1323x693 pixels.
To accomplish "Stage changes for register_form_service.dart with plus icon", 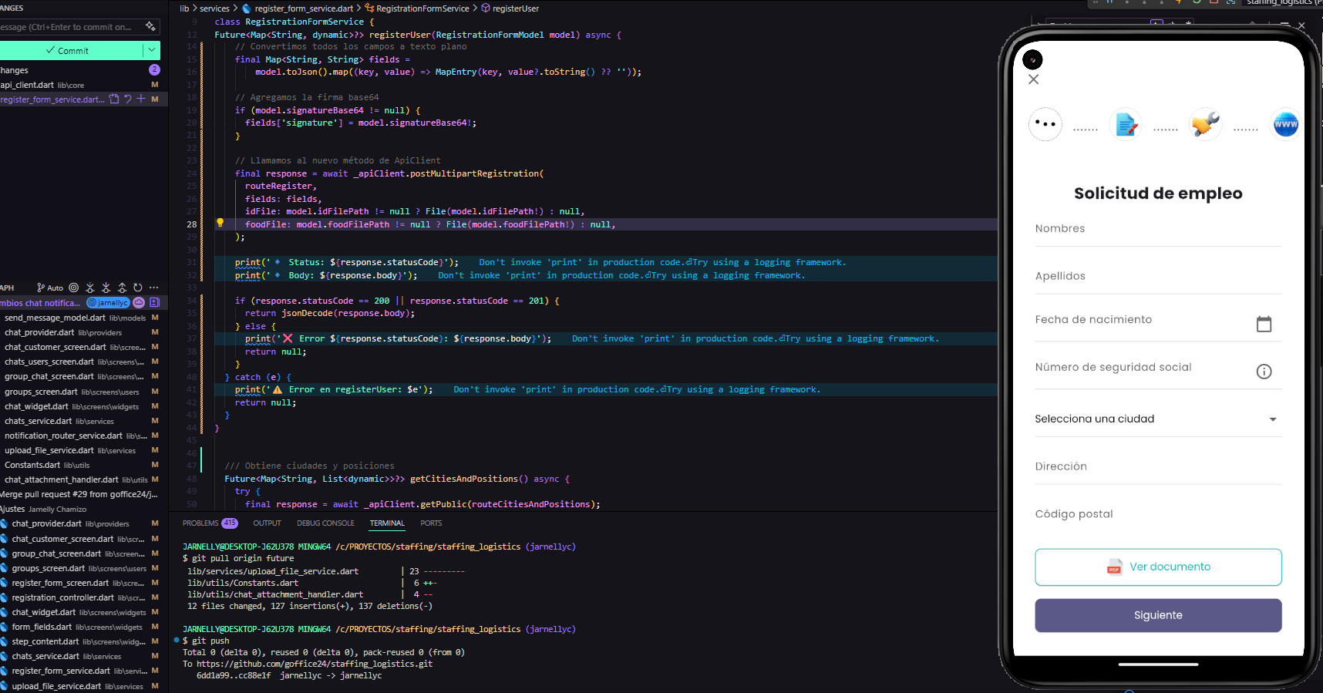I will (x=141, y=99).
